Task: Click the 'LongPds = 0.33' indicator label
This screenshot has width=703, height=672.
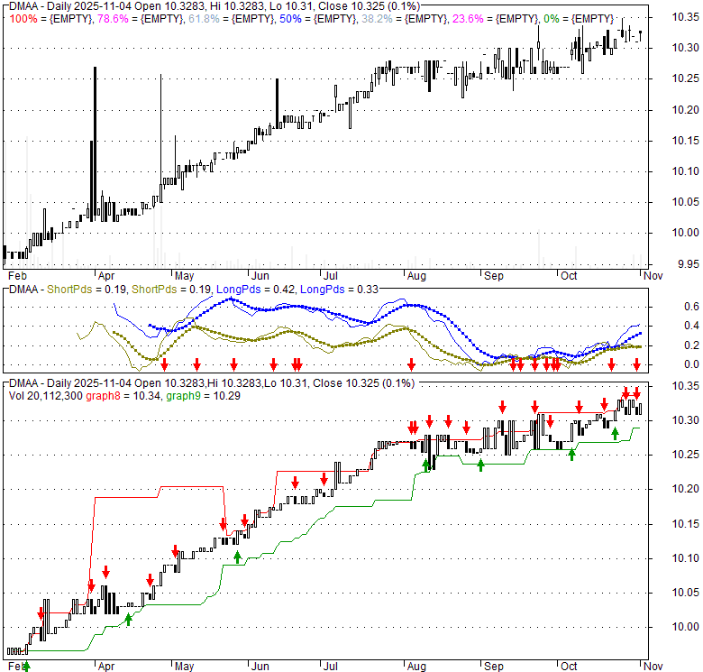Action: coord(340,290)
